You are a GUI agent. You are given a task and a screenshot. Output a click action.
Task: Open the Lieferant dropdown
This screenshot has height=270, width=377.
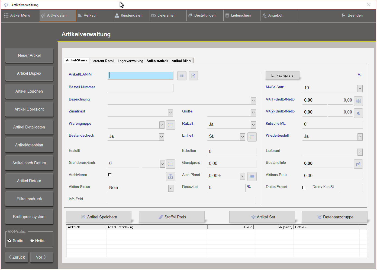tap(360, 152)
